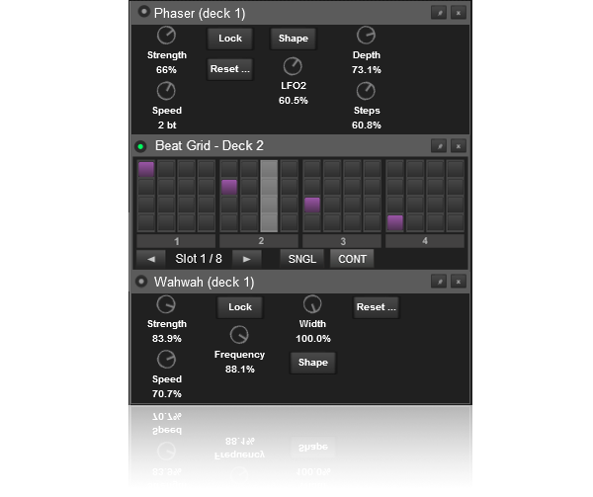593x497 pixels.
Task: Click the Phaser Steps value 60.8%
Action: coord(366,125)
